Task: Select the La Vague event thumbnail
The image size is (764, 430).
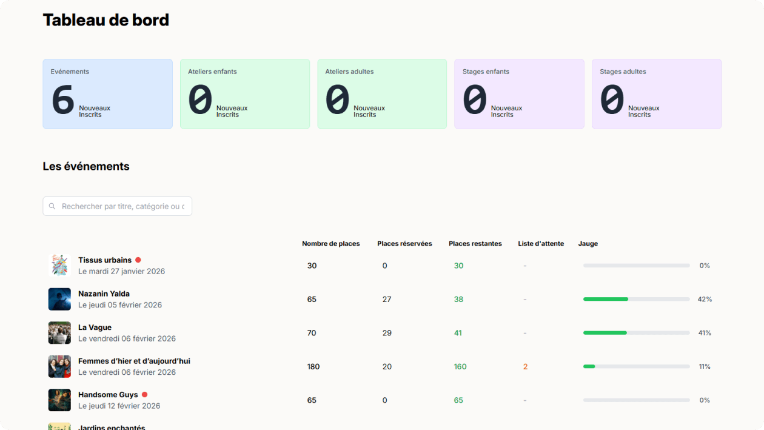Action: pyautogui.click(x=59, y=333)
